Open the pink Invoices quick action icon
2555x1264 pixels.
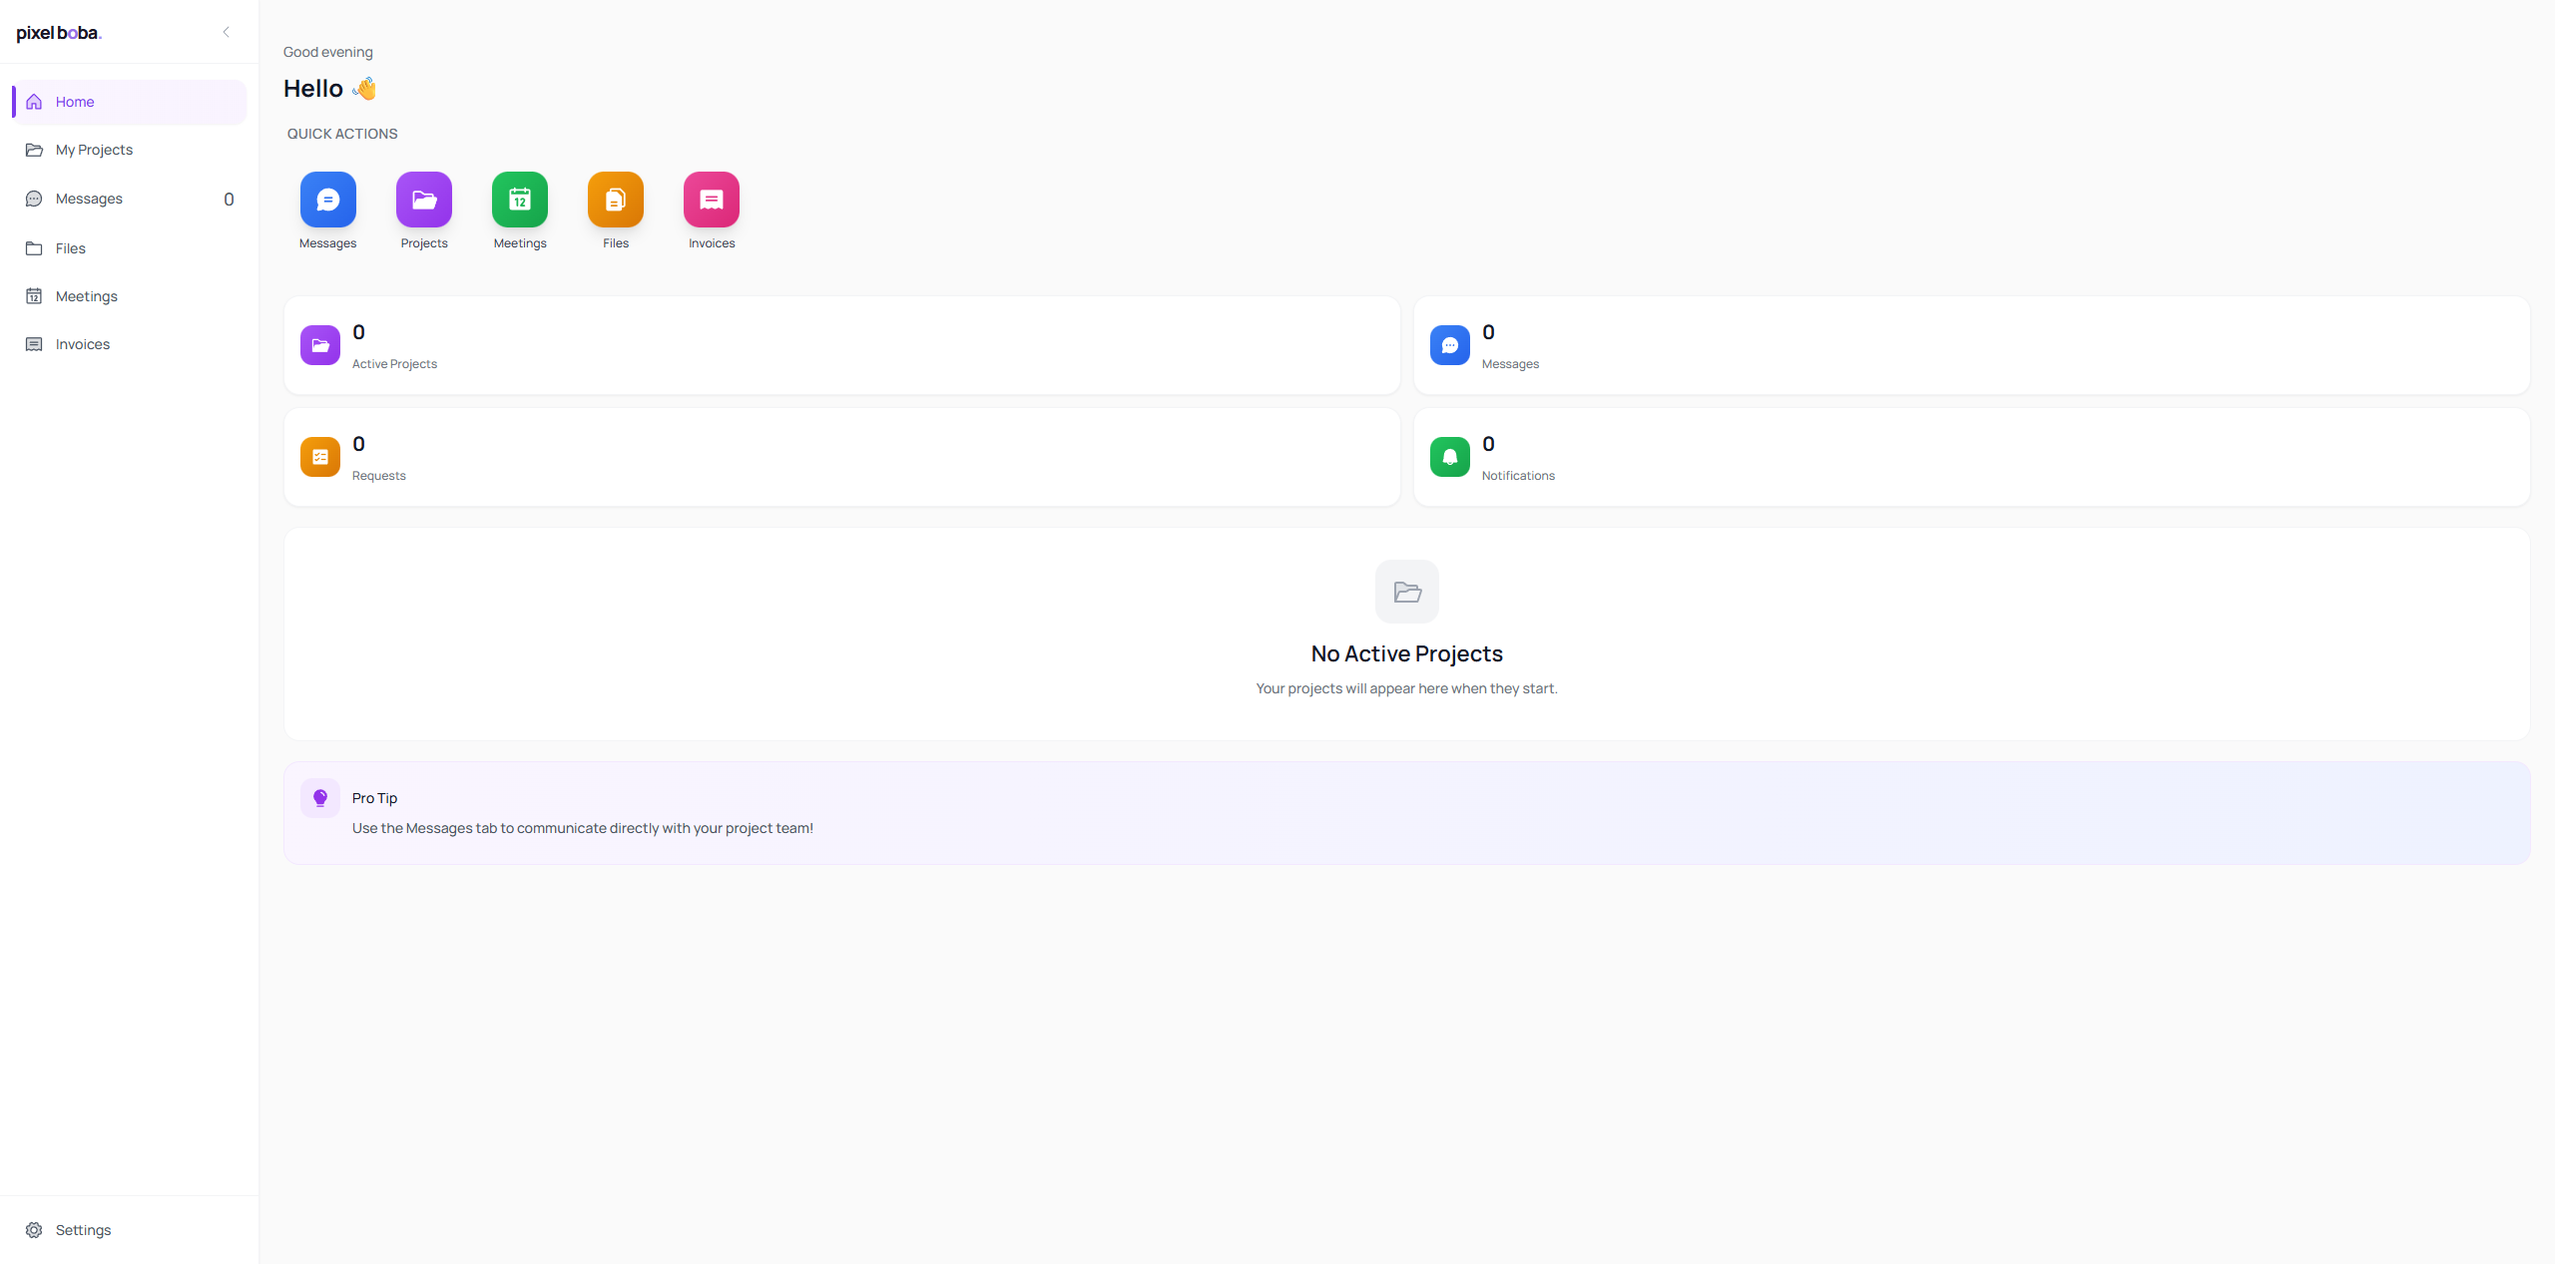click(710, 199)
